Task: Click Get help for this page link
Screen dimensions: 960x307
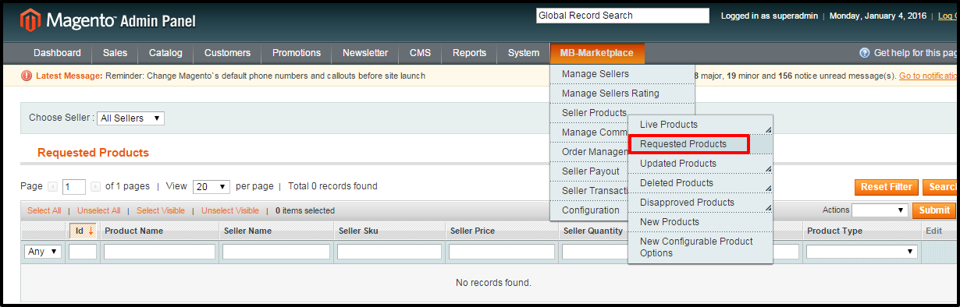Action: click(x=916, y=53)
